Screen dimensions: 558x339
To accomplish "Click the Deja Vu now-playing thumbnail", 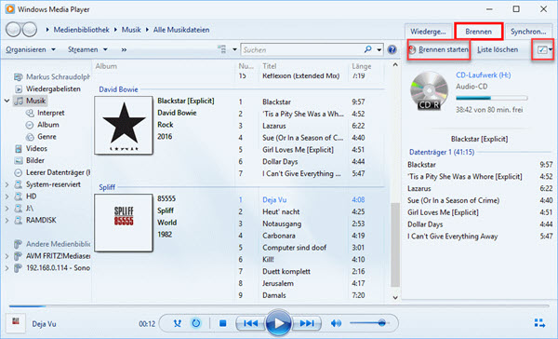I will tap(16, 322).
